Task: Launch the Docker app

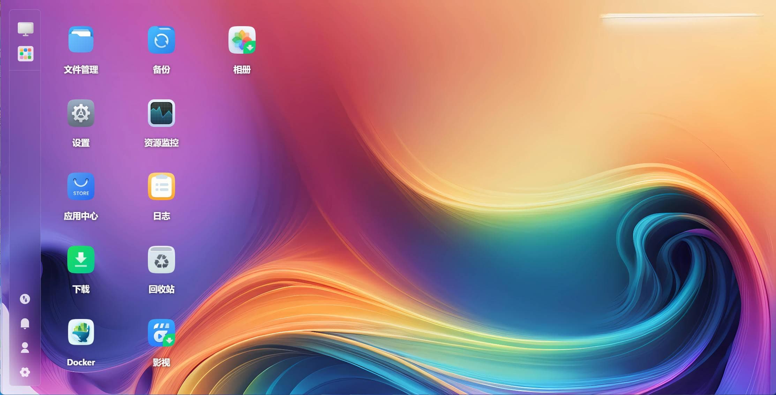Action: pos(81,332)
